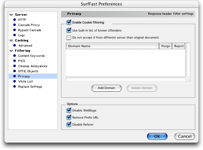The width and height of the screenshot is (203, 150).
Task: Toggle Use built-in list of known offenders
Action: [69, 31]
